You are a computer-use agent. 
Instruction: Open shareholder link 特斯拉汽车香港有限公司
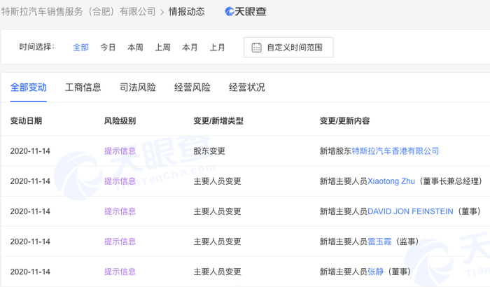(x=395, y=151)
